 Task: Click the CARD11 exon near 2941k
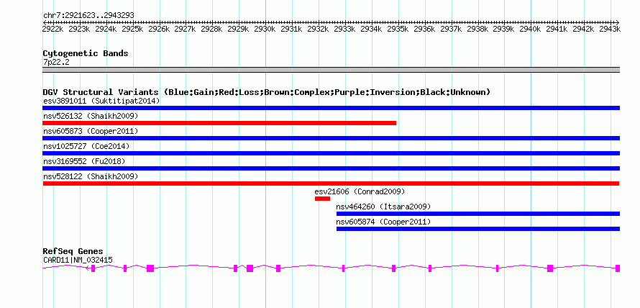coord(550,268)
